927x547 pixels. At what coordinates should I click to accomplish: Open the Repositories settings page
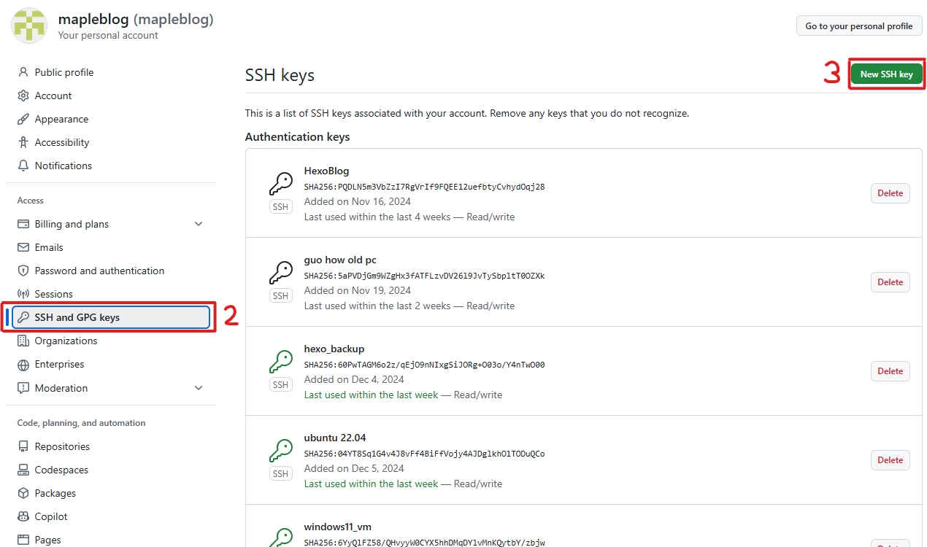62,446
